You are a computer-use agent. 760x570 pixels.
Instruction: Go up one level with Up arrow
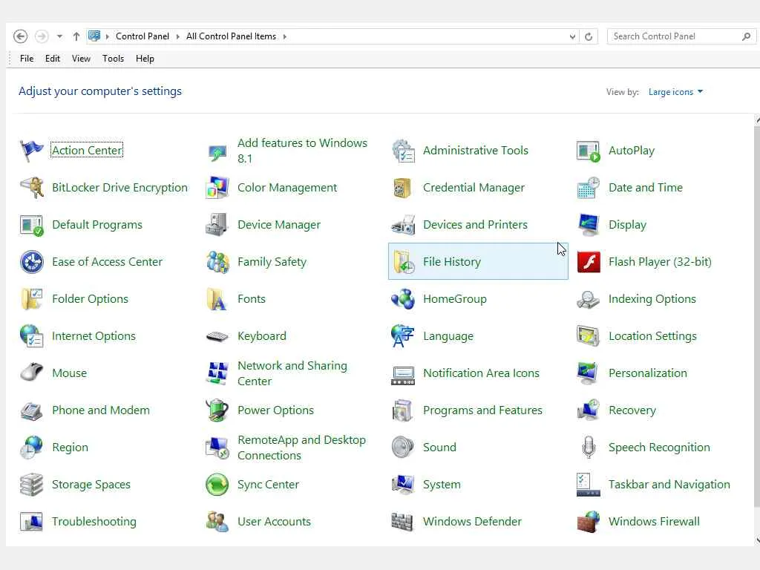coord(76,36)
